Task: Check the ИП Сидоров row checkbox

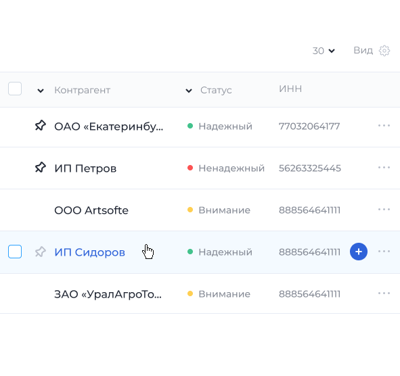Action: point(15,252)
